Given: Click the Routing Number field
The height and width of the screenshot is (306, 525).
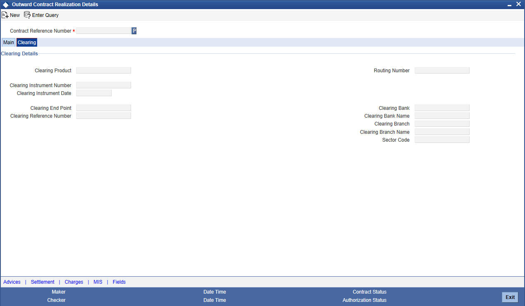Looking at the screenshot, I should tap(442, 71).
